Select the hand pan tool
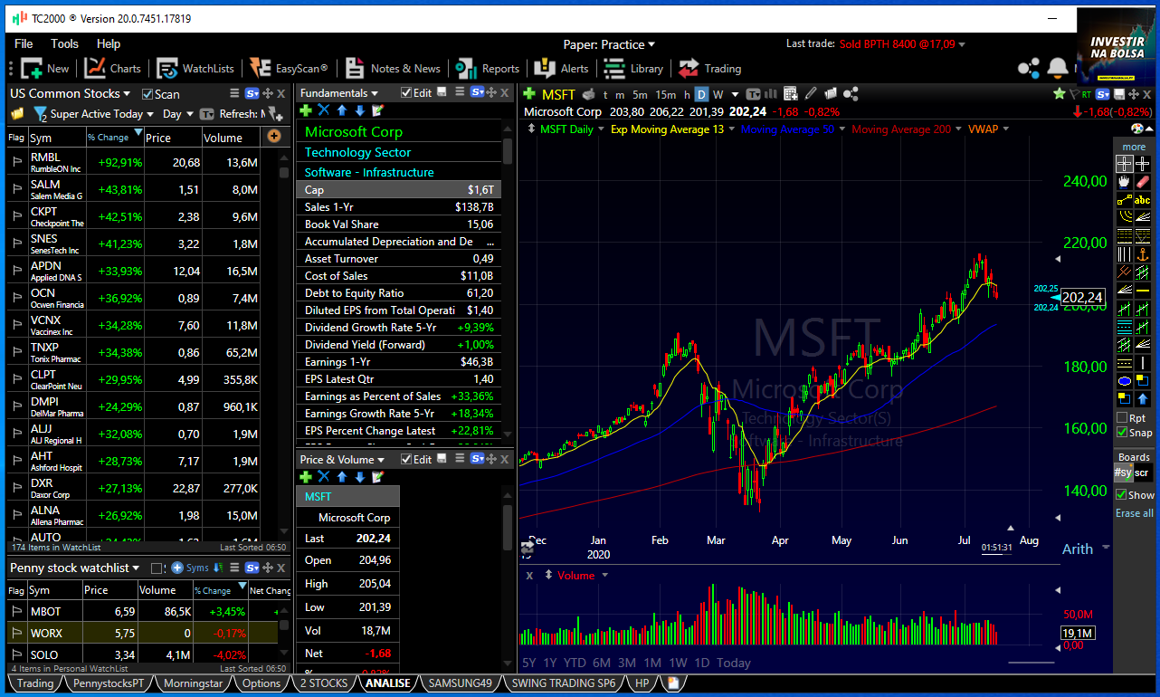 coord(1124,182)
